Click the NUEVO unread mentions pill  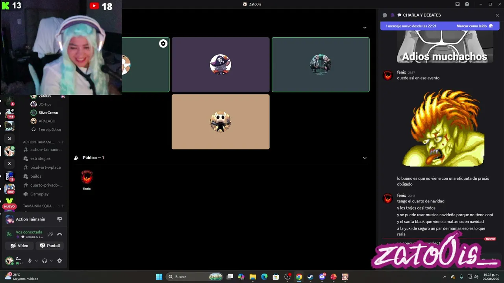9,206
